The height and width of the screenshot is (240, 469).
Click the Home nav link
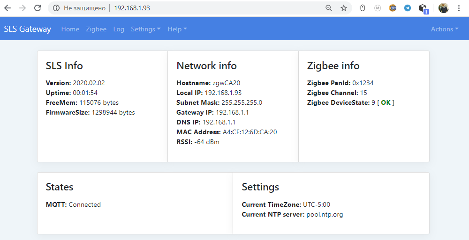pyautogui.click(x=70, y=29)
